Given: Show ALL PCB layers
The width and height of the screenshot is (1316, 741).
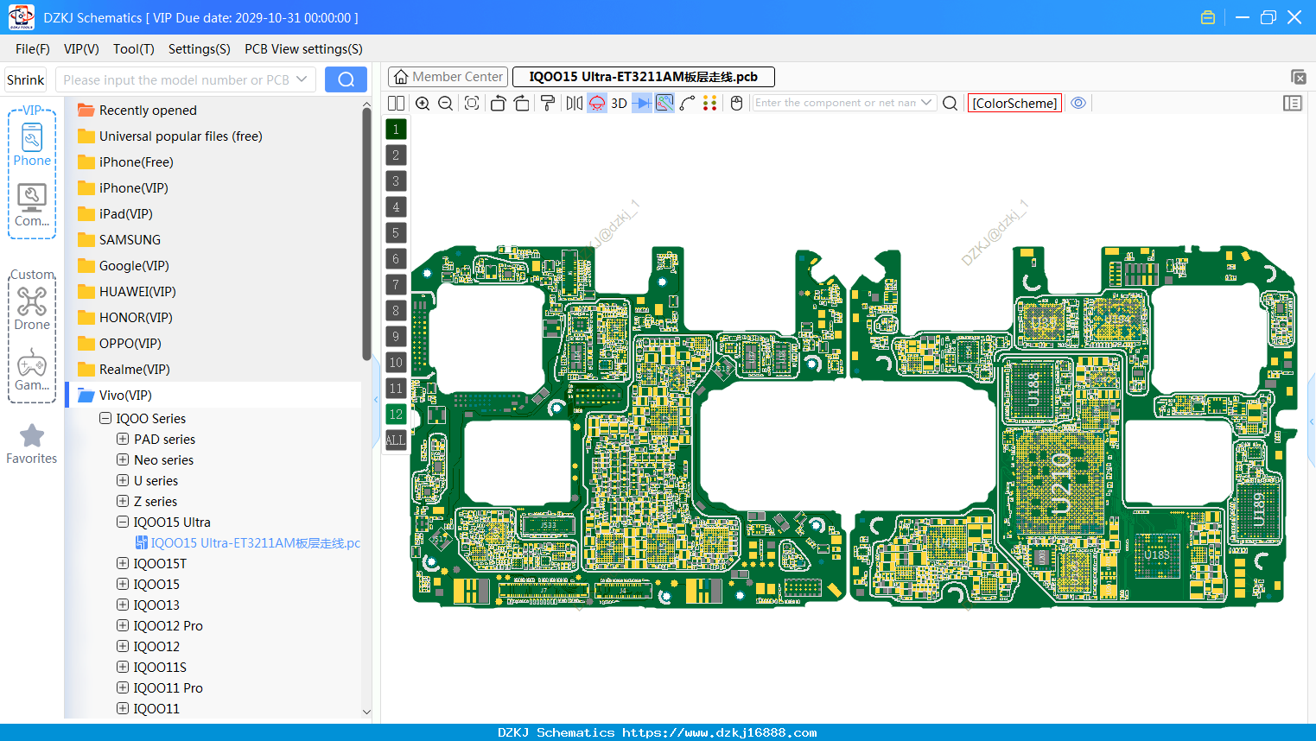Looking at the screenshot, I should point(396,440).
